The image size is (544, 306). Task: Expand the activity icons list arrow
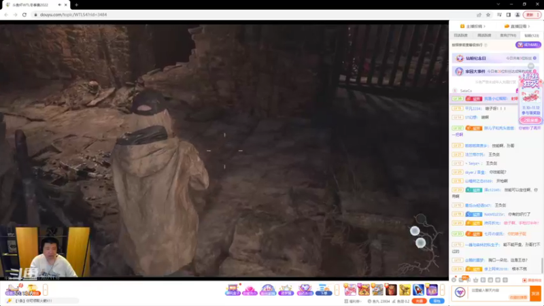point(337,290)
